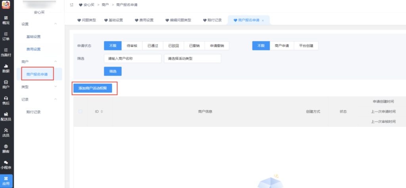Filter by 已通过 status
Image resolution: width=406 pixels, height=188 pixels.
pyautogui.click(x=153, y=46)
